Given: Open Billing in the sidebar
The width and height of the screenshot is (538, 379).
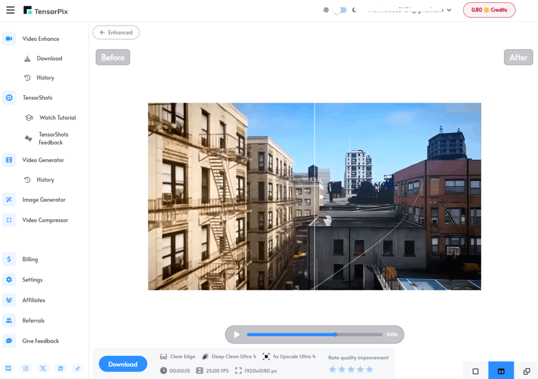Looking at the screenshot, I should (x=30, y=260).
